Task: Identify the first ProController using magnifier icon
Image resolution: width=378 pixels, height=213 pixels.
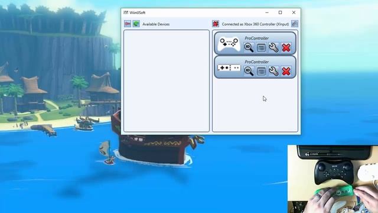Action: tap(249, 47)
